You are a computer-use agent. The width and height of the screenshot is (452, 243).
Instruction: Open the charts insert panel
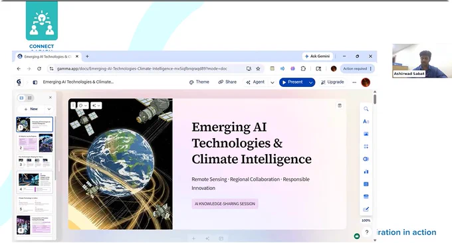366,171
